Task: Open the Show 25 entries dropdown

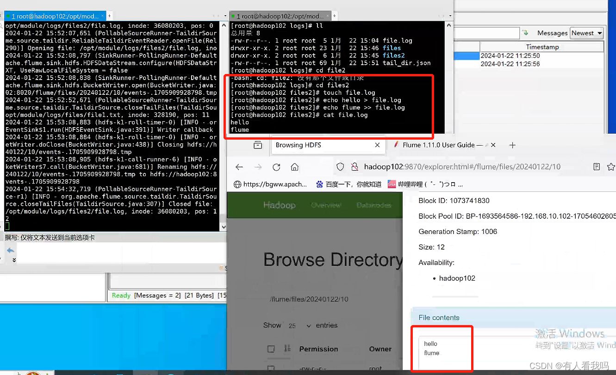Action: 300,326
